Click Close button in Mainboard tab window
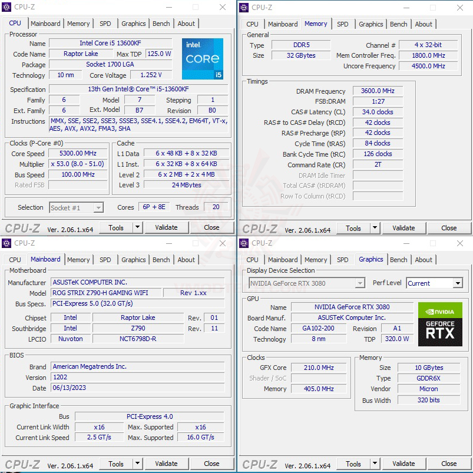Image resolution: width=473 pixels, height=473 pixels. click(x=211, y=464)
